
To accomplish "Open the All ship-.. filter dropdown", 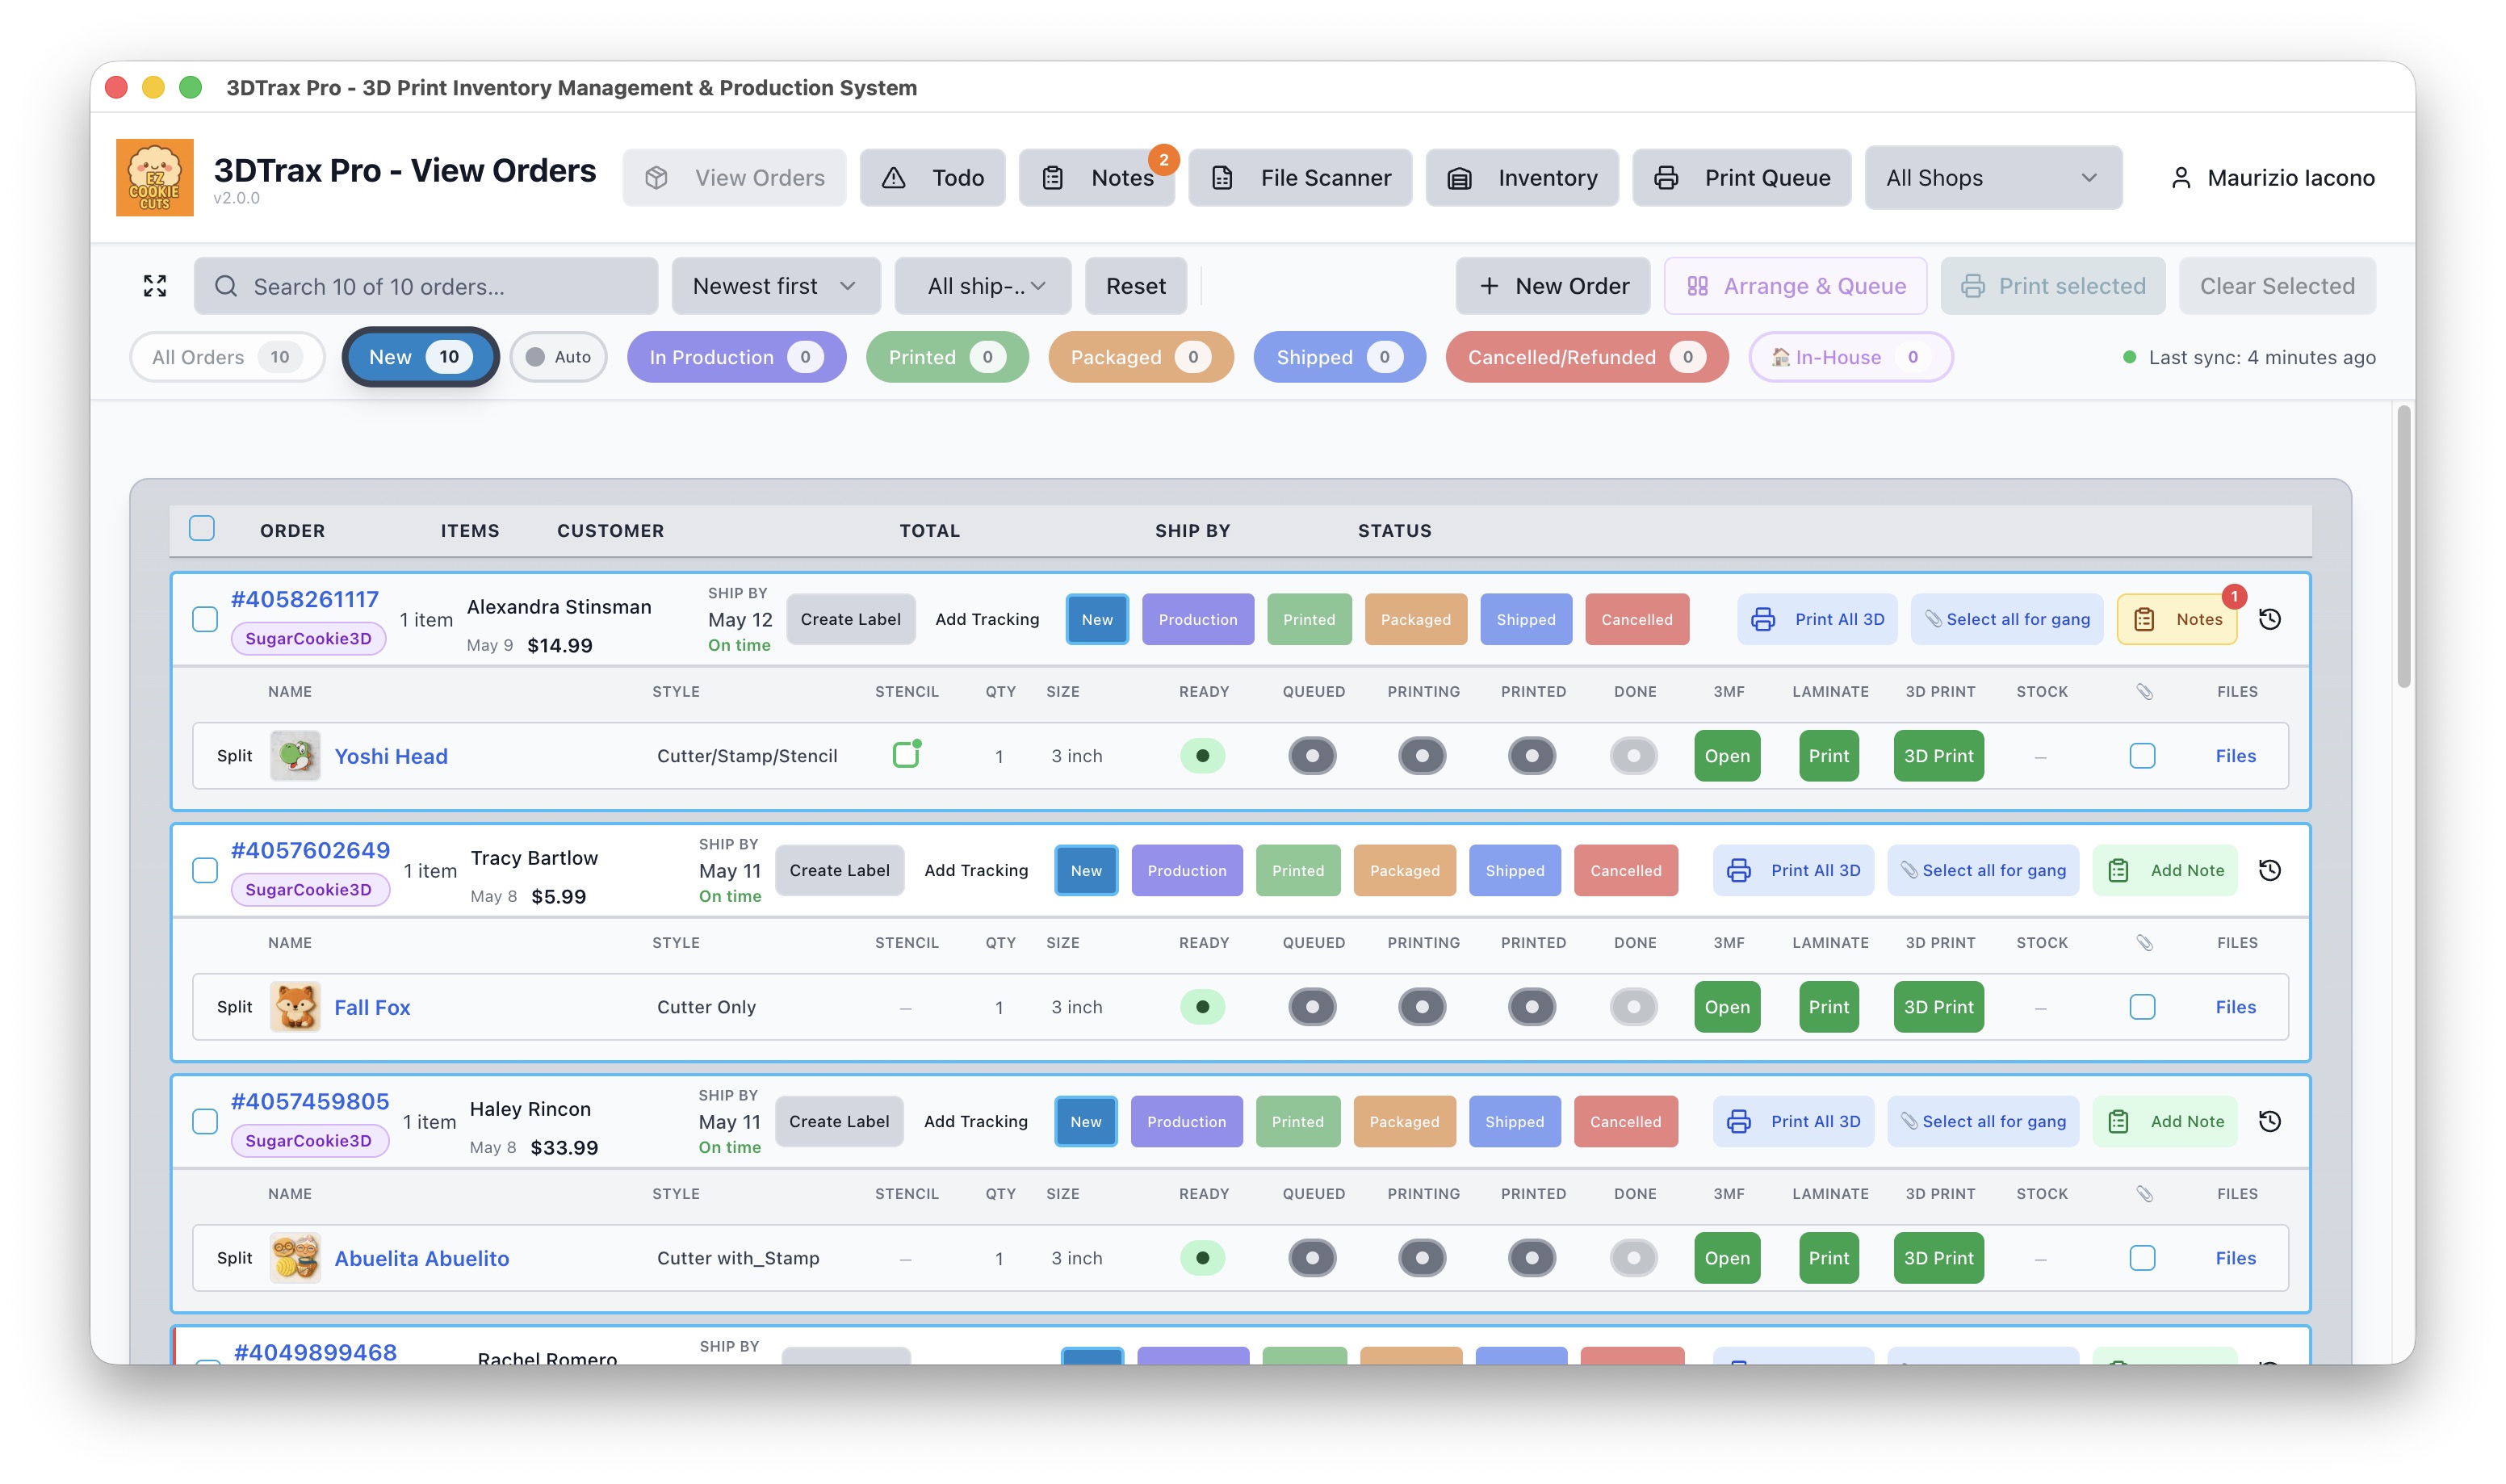I will point(983,286).
